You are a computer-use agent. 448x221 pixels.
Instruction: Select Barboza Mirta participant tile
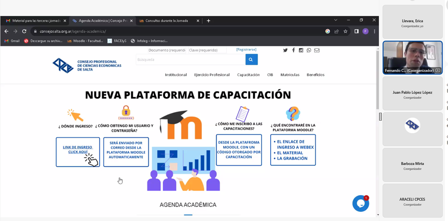[413, 165]
